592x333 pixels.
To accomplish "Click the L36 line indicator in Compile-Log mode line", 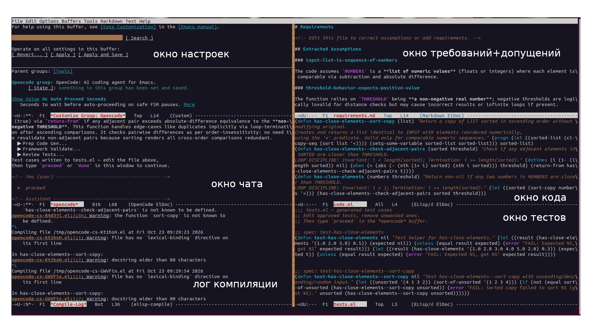I will point(116,304).
